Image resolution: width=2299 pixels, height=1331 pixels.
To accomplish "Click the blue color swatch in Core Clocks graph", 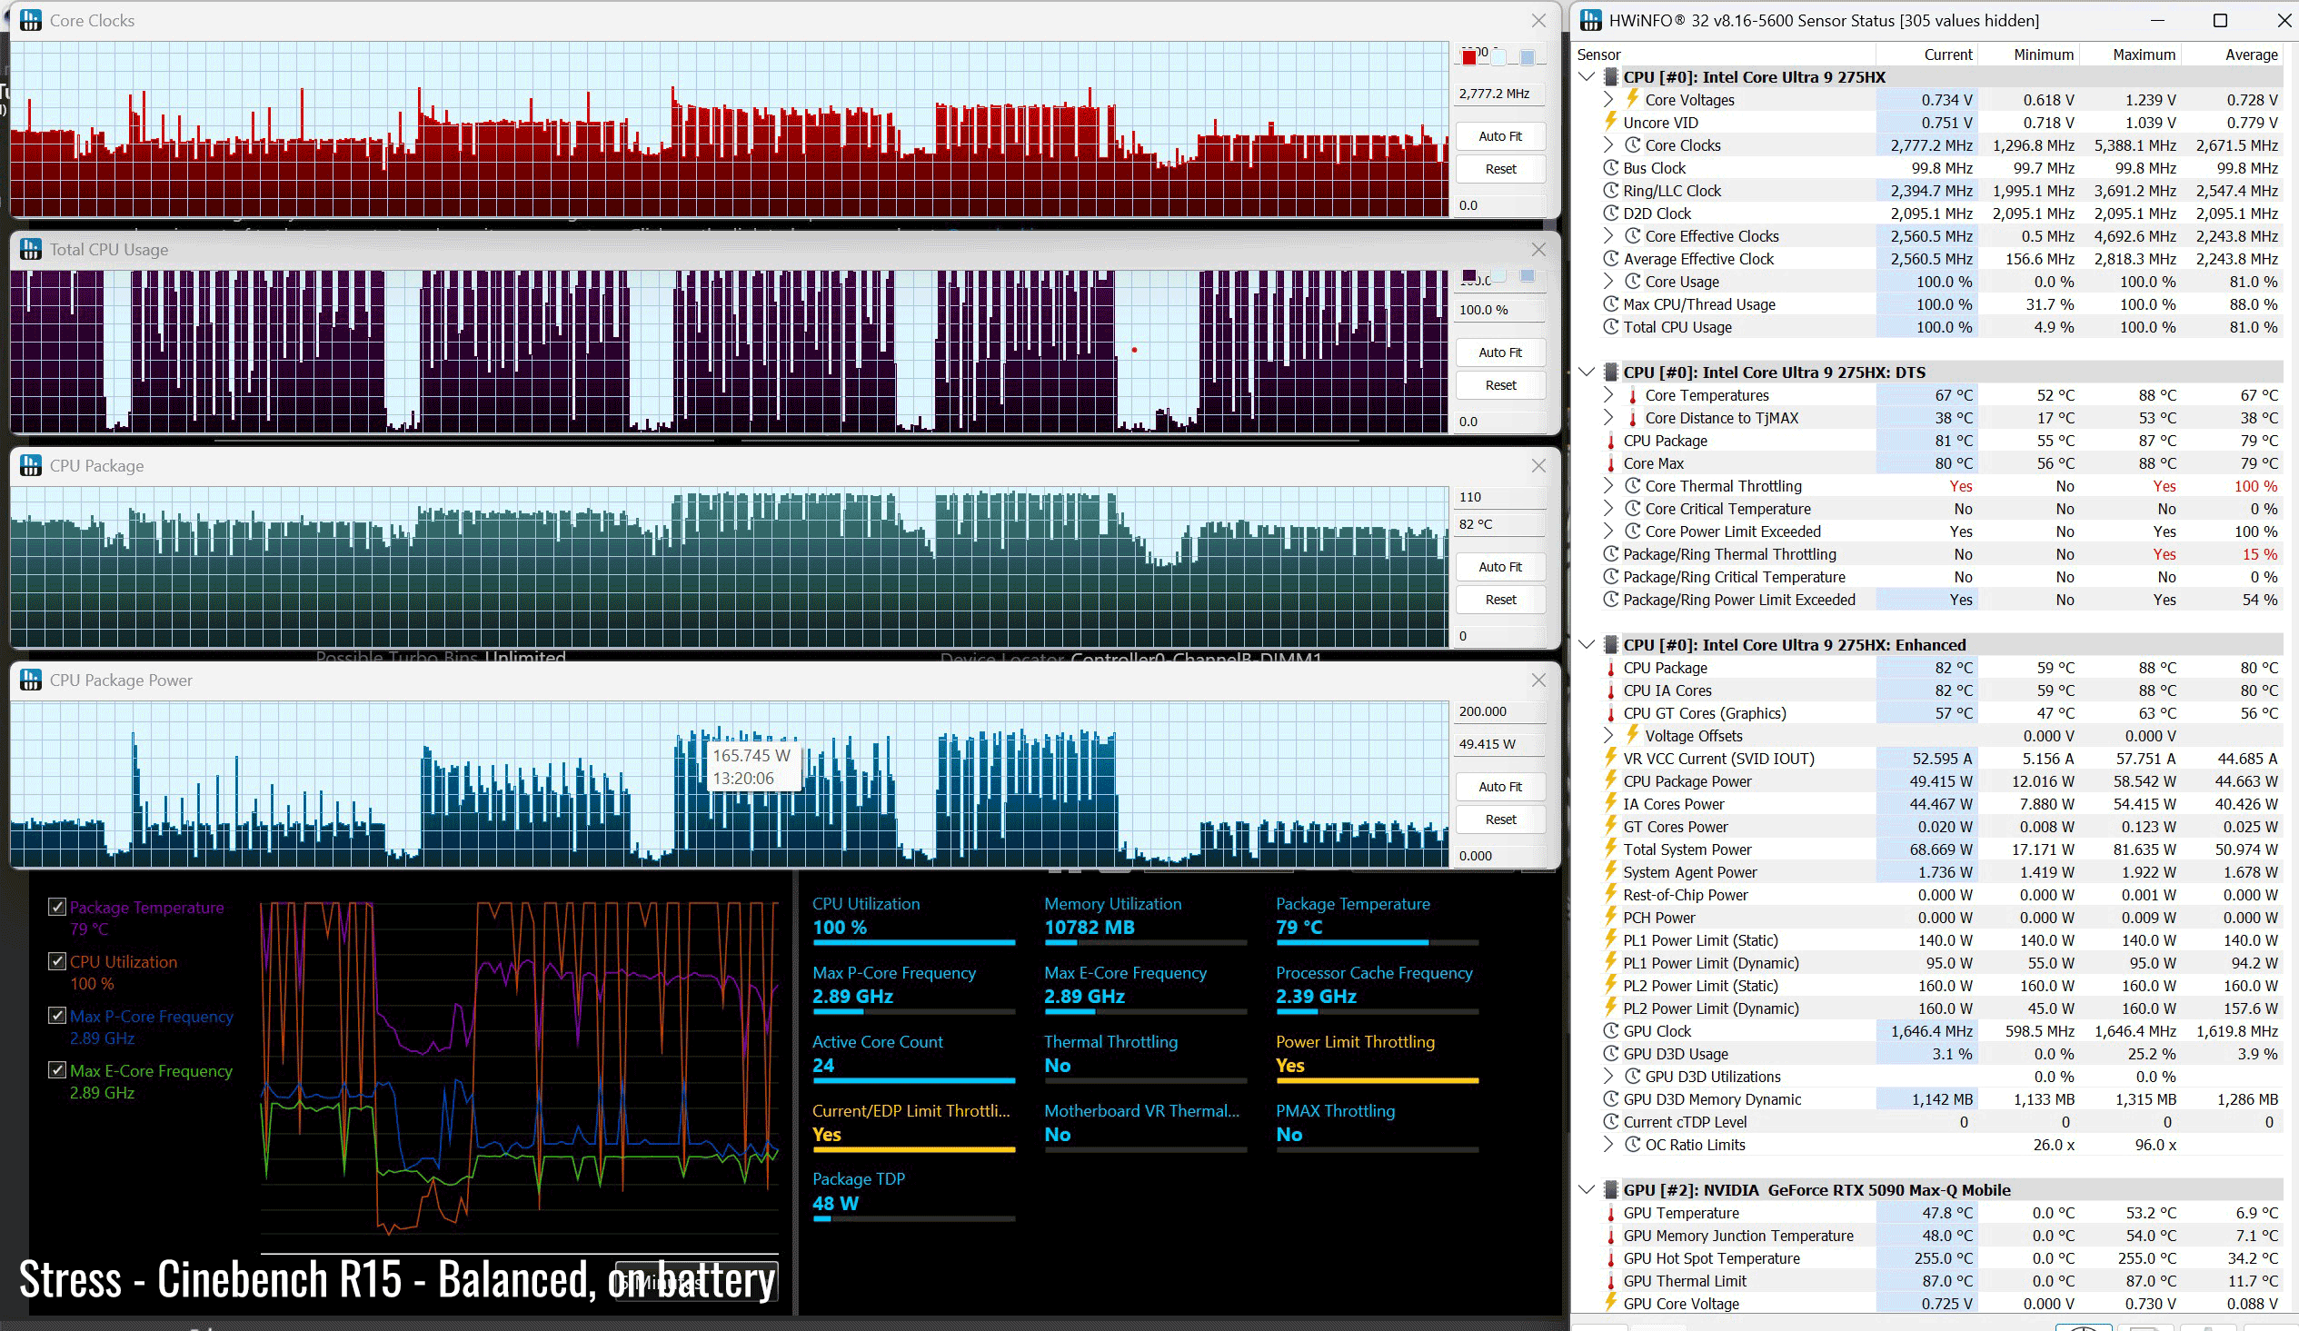I will [1528, 57].
